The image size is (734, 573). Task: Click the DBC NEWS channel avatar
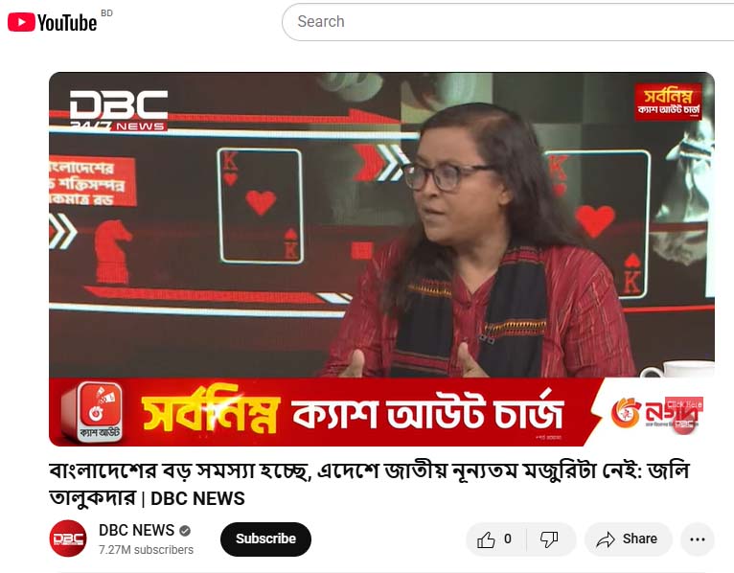coord(68,539)
